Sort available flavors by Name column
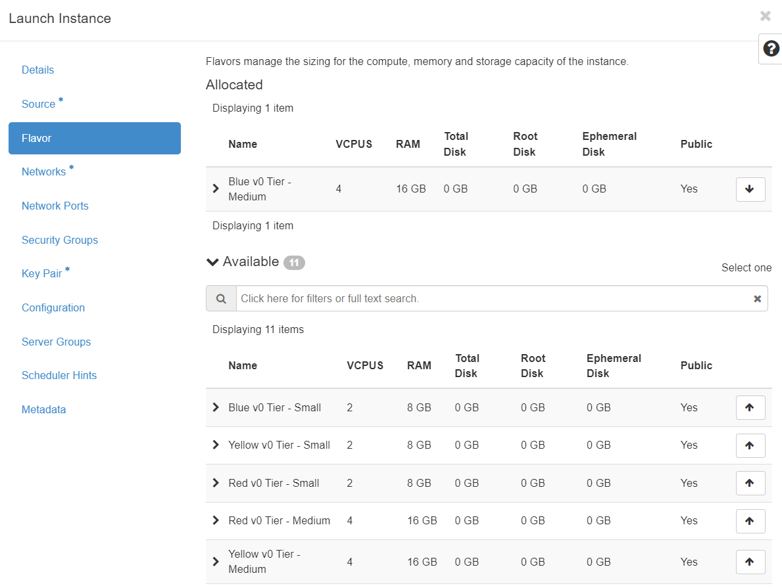Screen dimensions: 782x588 tap(243, 365)
